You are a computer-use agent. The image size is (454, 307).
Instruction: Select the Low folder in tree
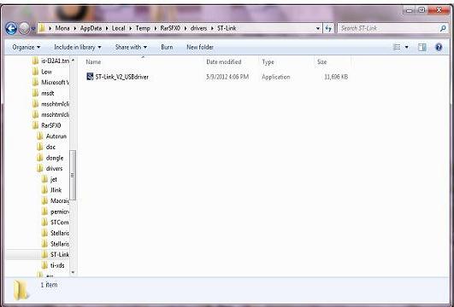click(46, 72)
